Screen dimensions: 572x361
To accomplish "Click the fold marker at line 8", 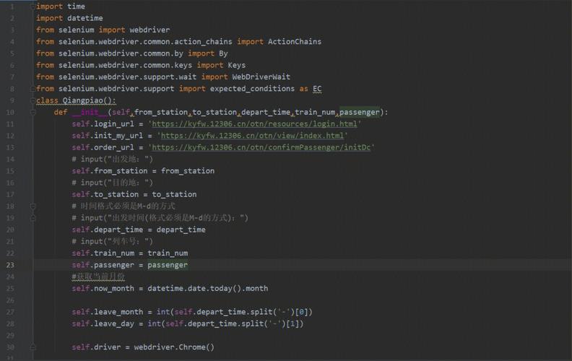I will coord(32,89).
